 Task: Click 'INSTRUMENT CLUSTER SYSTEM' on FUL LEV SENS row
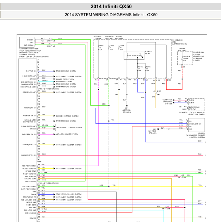point(68,169)
